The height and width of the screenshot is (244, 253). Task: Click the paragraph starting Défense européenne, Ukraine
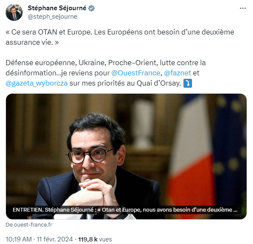(106, 73)
